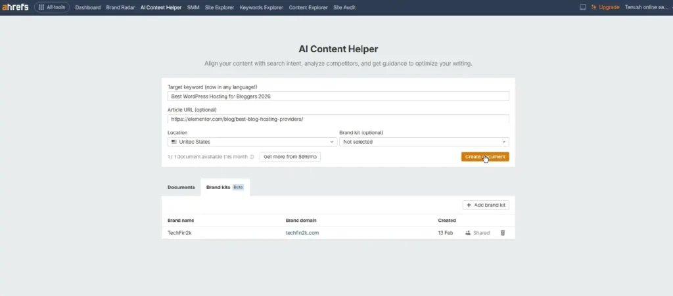Click the Created column header
Screen dimensions: 673x296
pos(447,221)
